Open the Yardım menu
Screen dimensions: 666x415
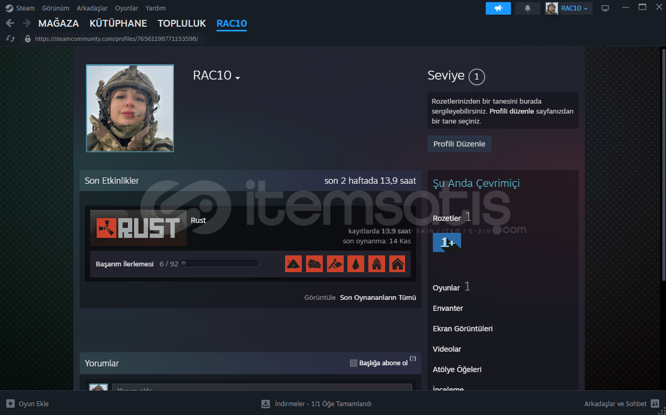[156, 8]
